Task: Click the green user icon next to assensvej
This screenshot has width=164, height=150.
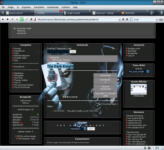Action: [x=38, y=114]
